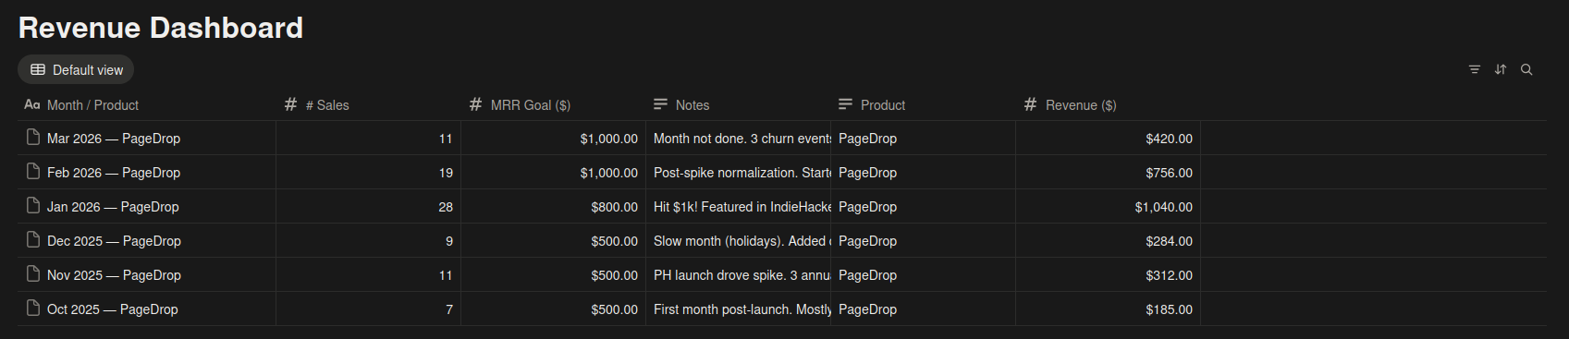The width and height of the screenshot is (1569, 339).
Task: Open the search magnifier icon
Action: tap(1526, 69)
